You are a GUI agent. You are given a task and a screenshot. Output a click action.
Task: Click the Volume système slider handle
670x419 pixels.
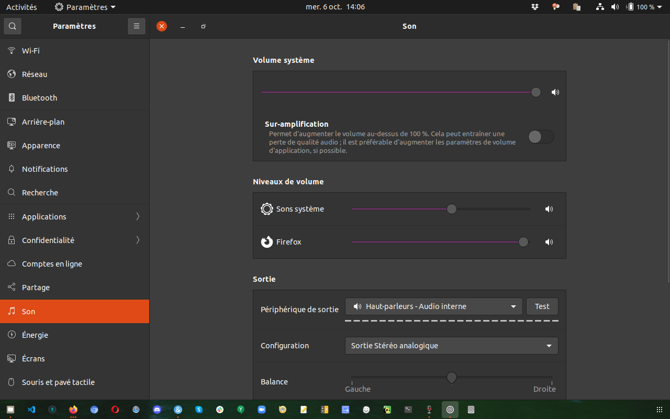(536, 92)
